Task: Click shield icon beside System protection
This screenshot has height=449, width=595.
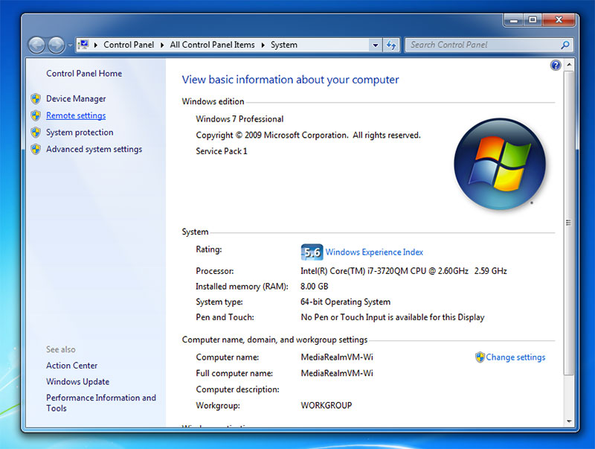Action: pos(36,133)
